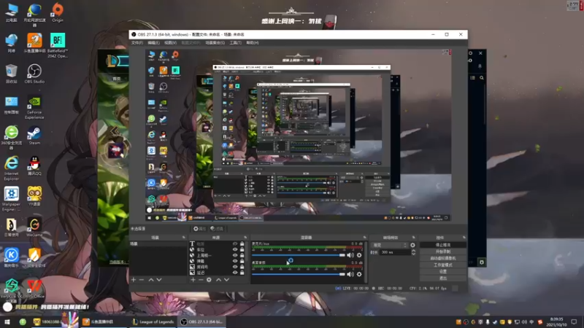Select the 场景 entry in scenes list

click(x=158, y=244)
